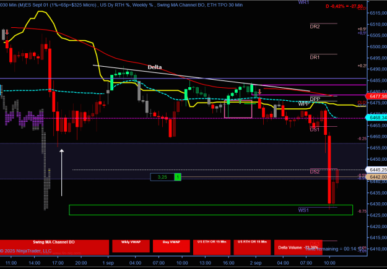The width and height of the screenshot is (387, 269).
Task: Click the DS2 pivot label
Action: (315, 172)
